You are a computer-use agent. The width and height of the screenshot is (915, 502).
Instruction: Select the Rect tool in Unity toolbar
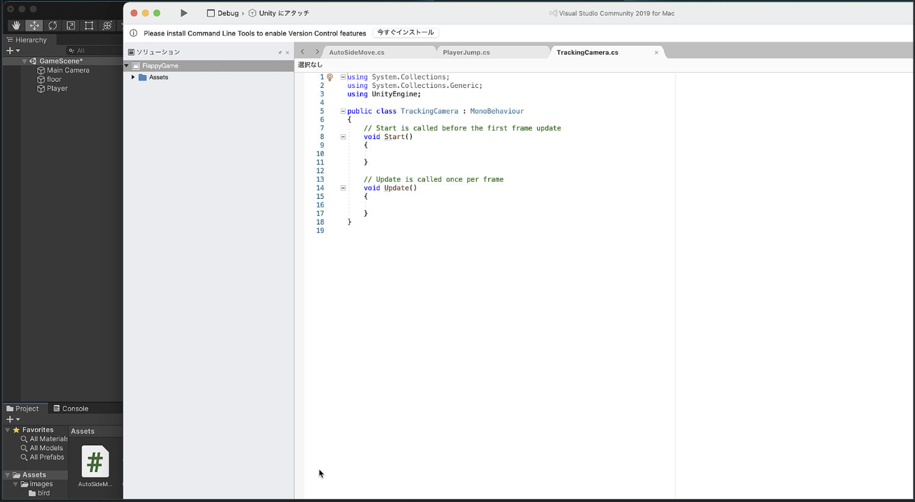(89, 25)
